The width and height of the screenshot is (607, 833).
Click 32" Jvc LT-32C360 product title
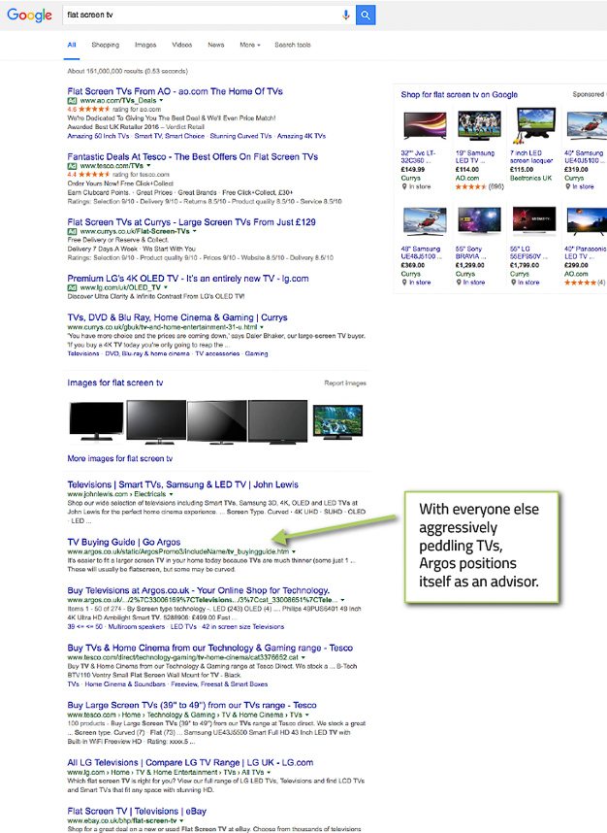click(418, 156)
